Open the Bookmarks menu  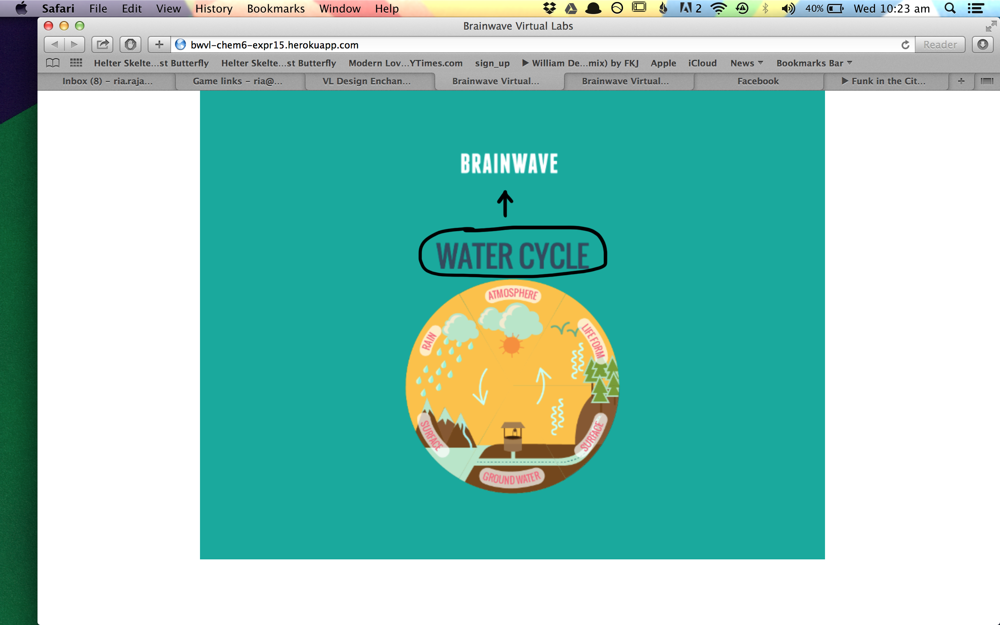click(x=276, y=8)
